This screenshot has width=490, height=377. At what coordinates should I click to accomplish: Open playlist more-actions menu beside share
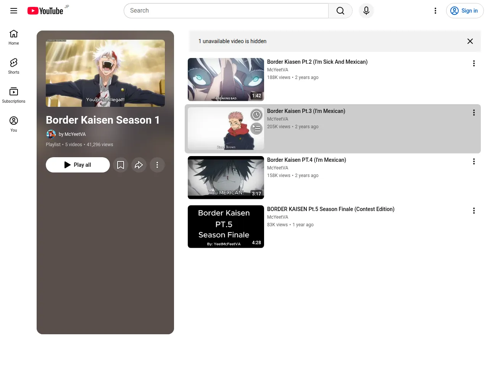[157, 165]
